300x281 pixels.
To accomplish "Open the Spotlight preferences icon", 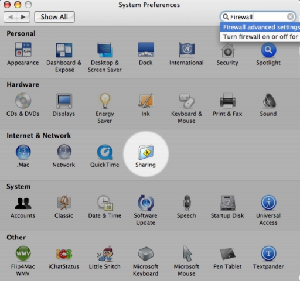I will click(x=268, y=50).
